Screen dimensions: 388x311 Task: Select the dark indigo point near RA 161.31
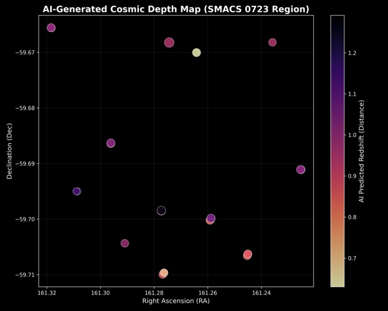click(77, 191)
